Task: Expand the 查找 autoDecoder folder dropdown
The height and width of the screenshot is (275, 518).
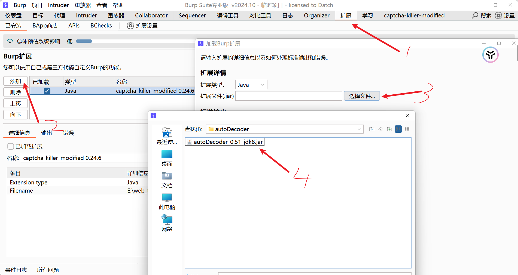Action: pos(359,129)
